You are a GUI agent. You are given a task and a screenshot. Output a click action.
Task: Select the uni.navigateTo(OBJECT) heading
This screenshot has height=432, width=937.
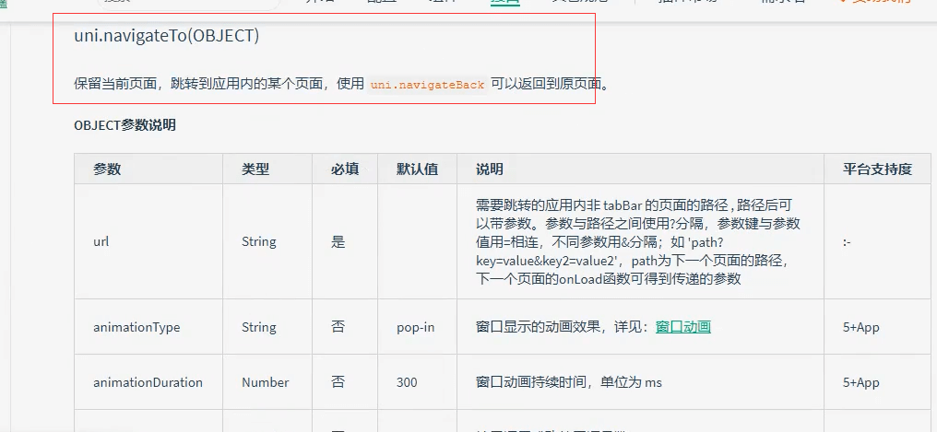point(167,36)
